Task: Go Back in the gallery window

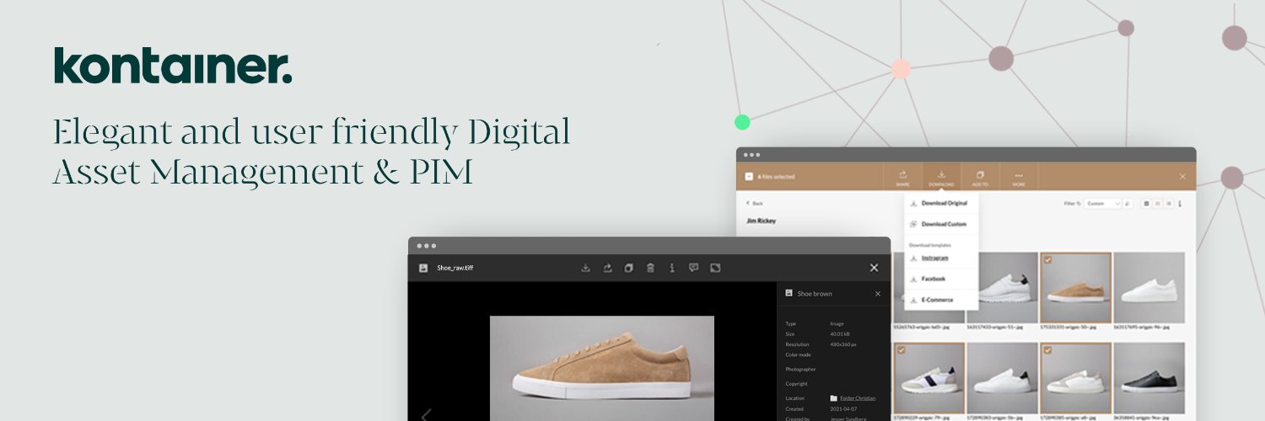Action: (755, 204)
